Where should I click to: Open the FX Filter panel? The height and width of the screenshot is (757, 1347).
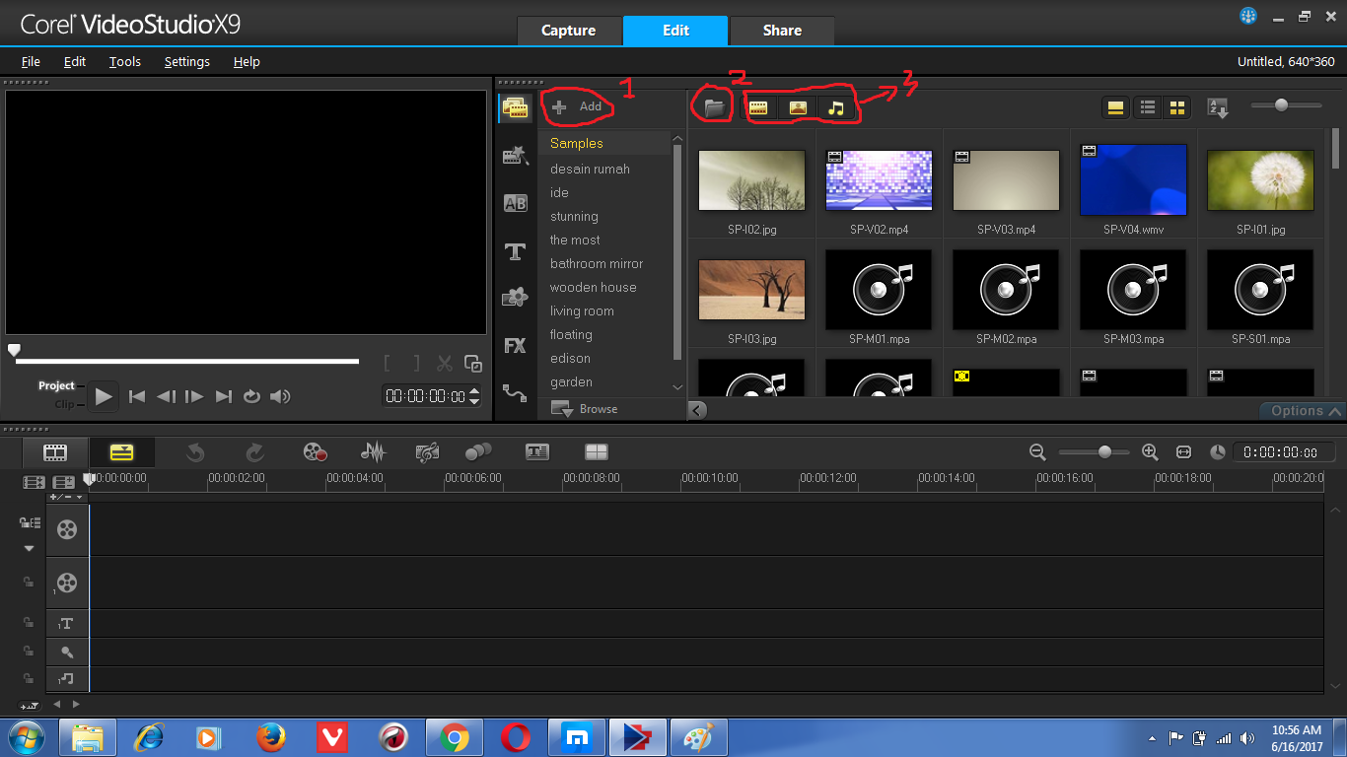[516, 345]
